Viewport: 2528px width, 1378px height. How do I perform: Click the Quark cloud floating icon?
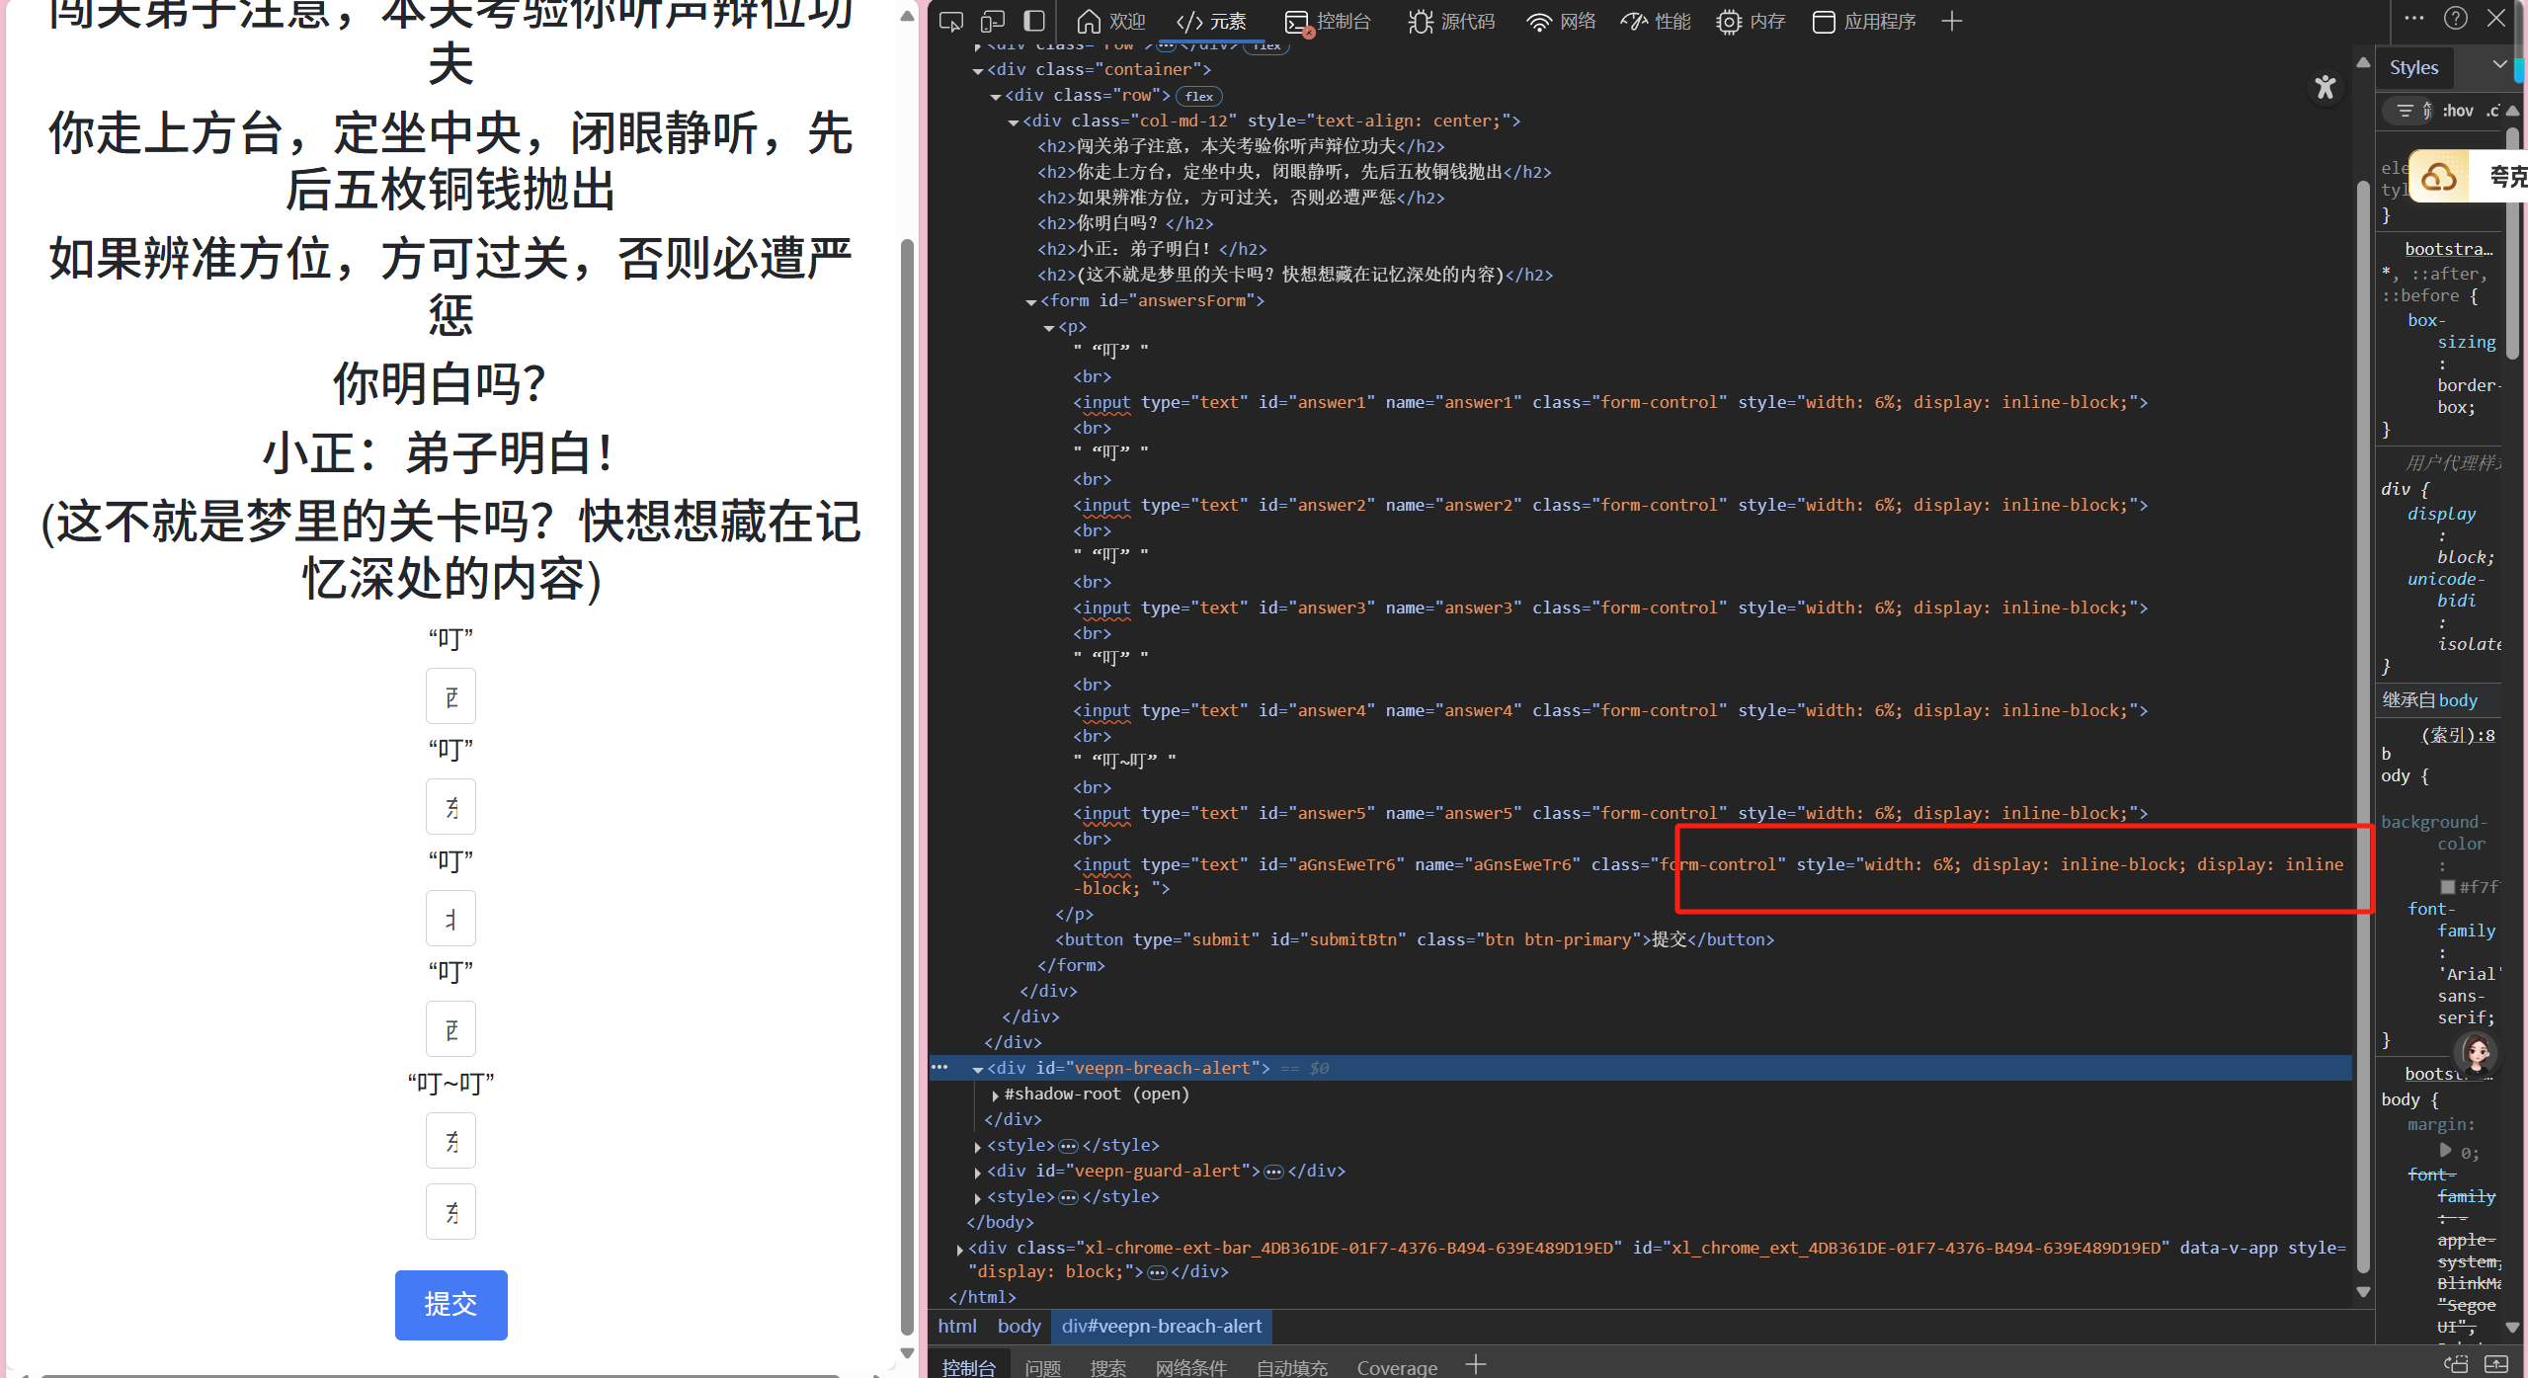pyautogui.click(x=2438, y=177)
